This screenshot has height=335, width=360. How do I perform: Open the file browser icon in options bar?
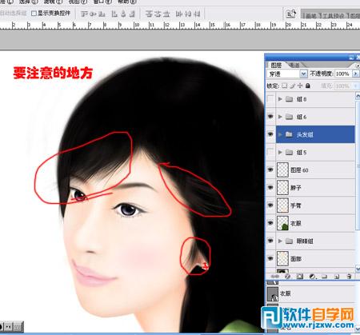coord(290,14)
